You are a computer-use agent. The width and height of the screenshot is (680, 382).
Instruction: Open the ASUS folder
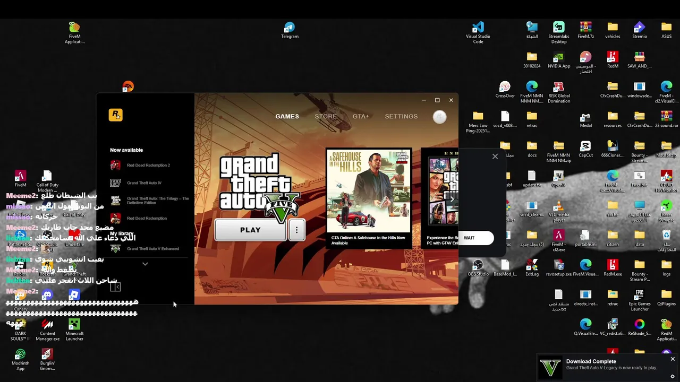(x=666, y=30)
